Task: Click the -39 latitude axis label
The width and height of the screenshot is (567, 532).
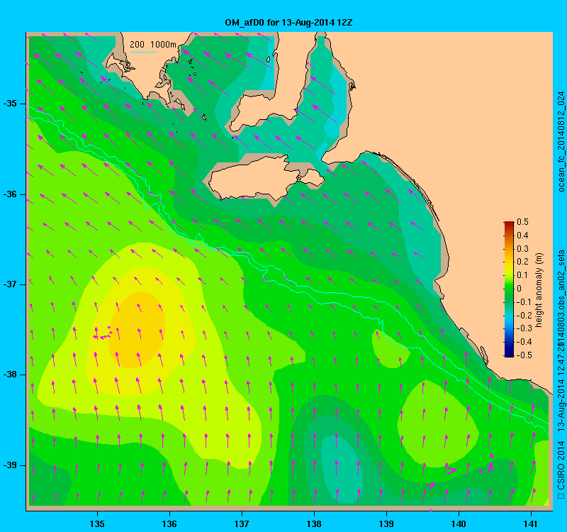Action: point(10,465)
